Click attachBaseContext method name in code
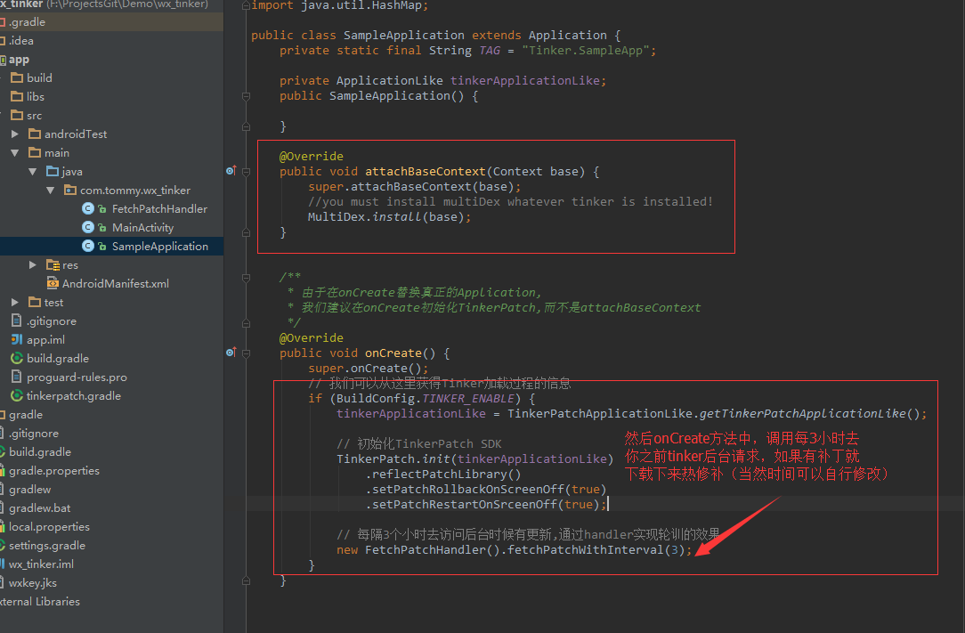The height and width of the screenshot is (633, 965). (x=426, y=171)
